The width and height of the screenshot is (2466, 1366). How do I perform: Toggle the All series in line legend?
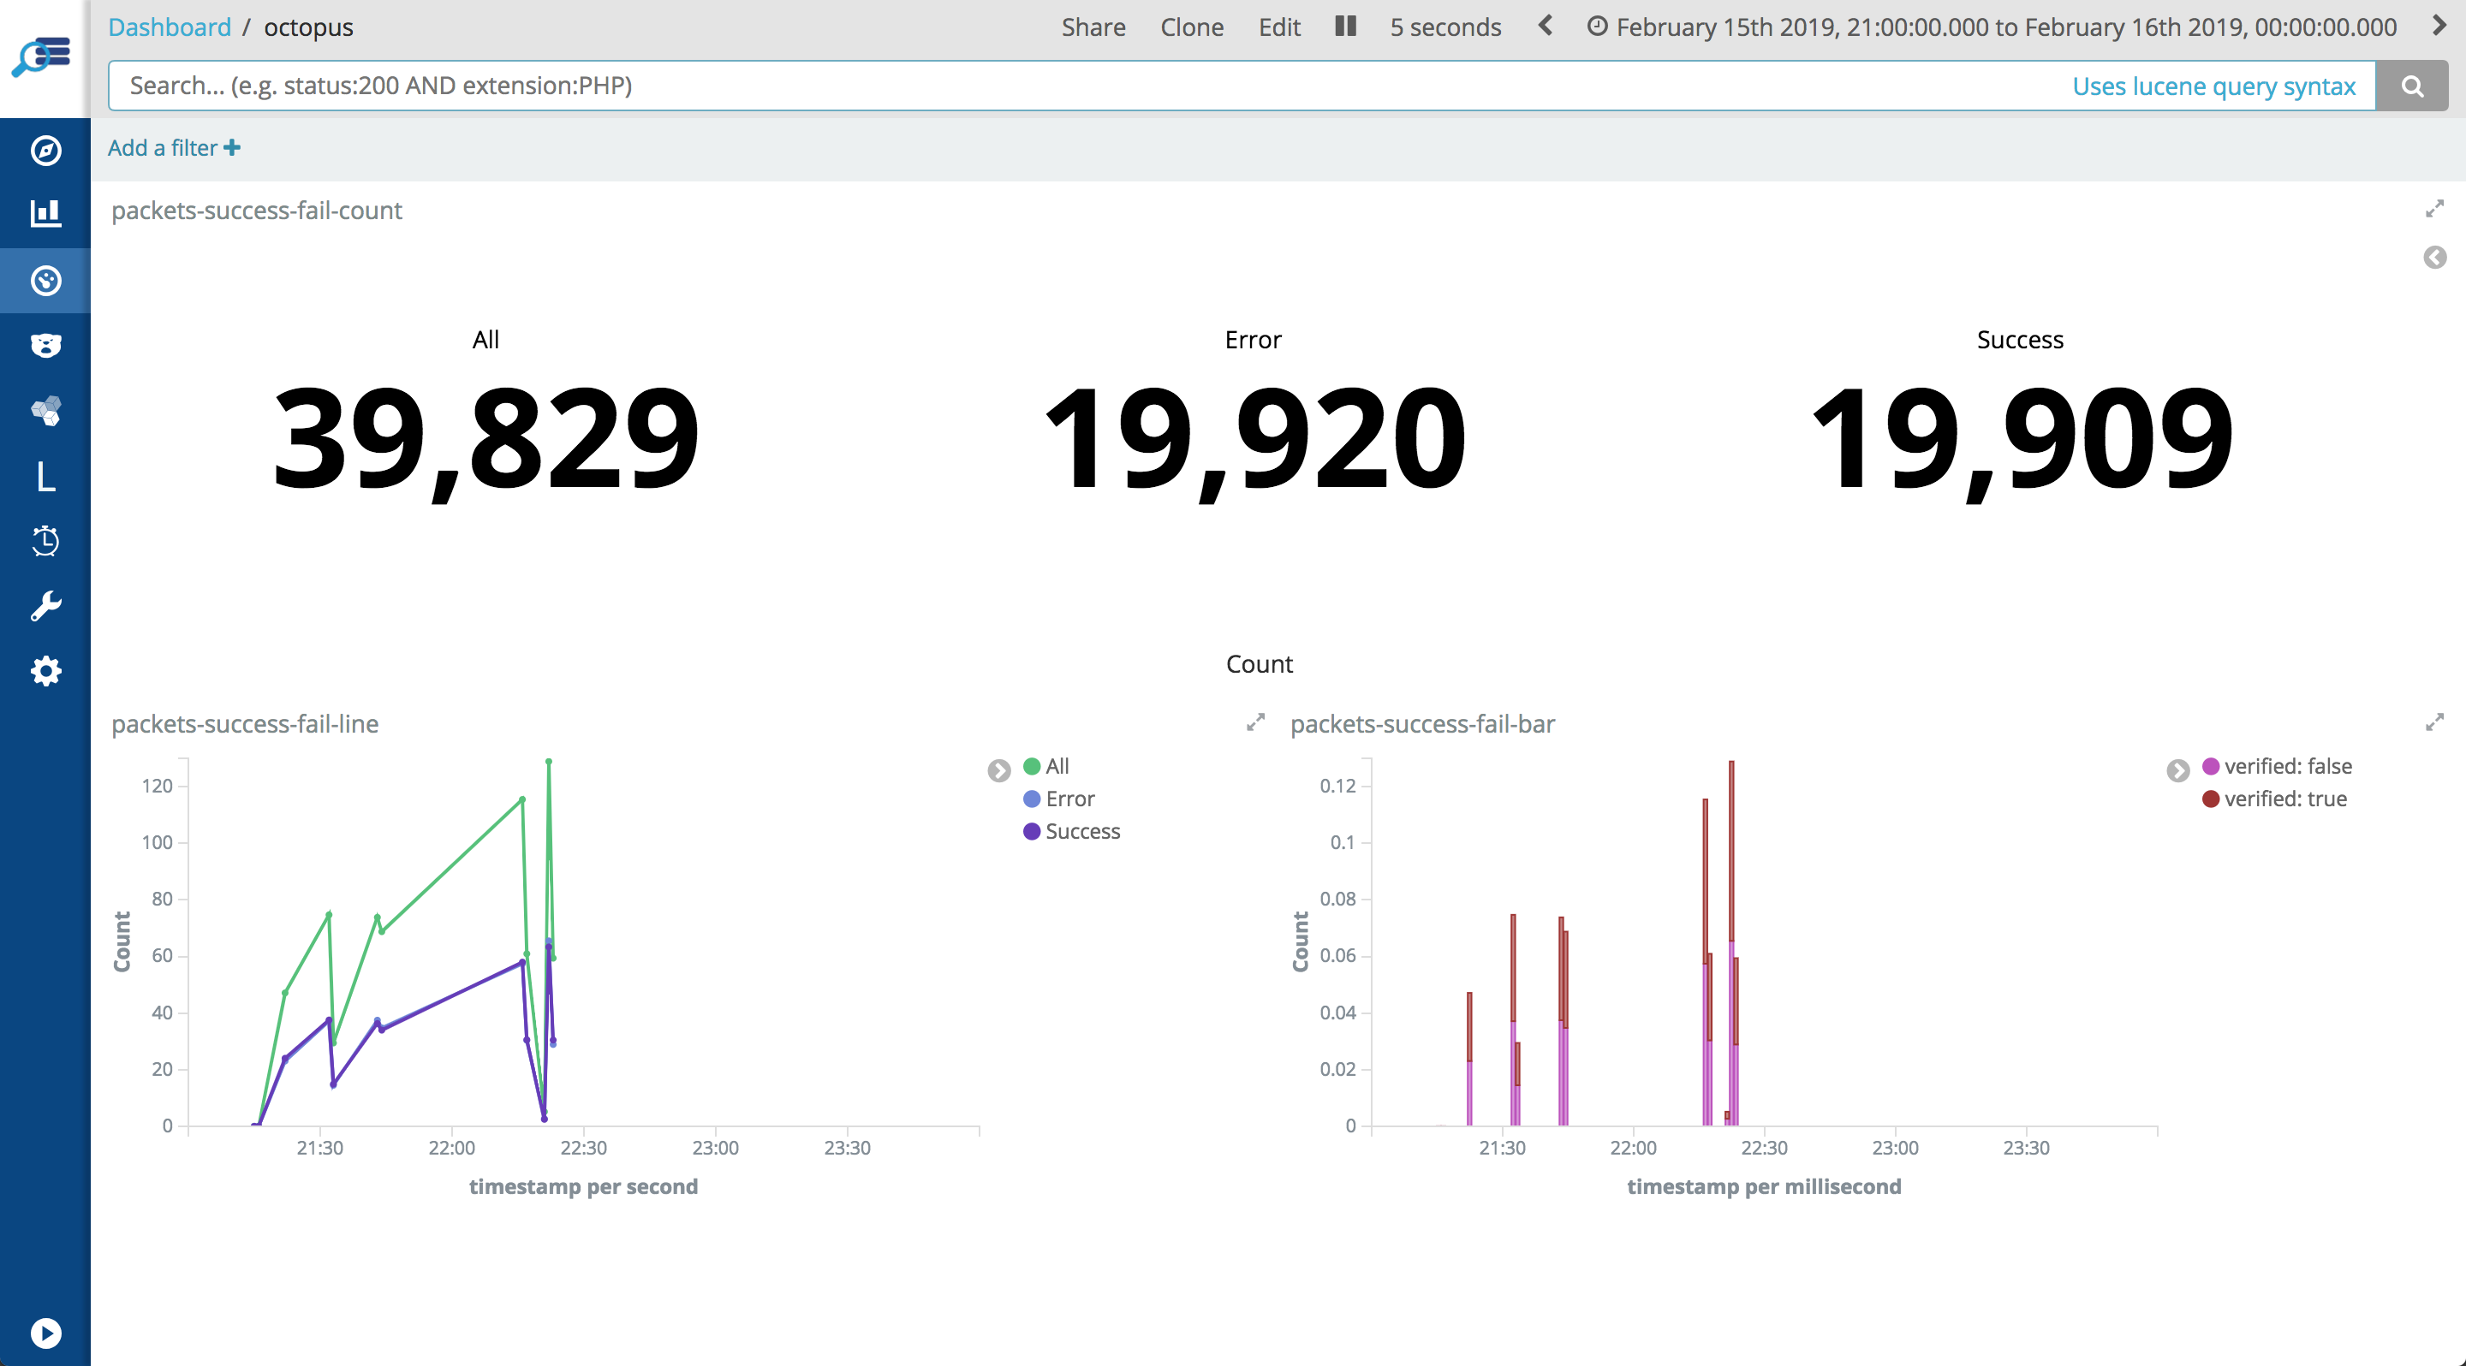1057,766
